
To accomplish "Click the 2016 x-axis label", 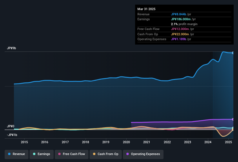I will point(45,142).
